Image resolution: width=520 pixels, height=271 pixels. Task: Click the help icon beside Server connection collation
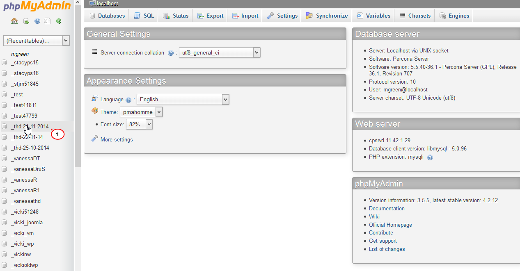[x=171, y=53]
